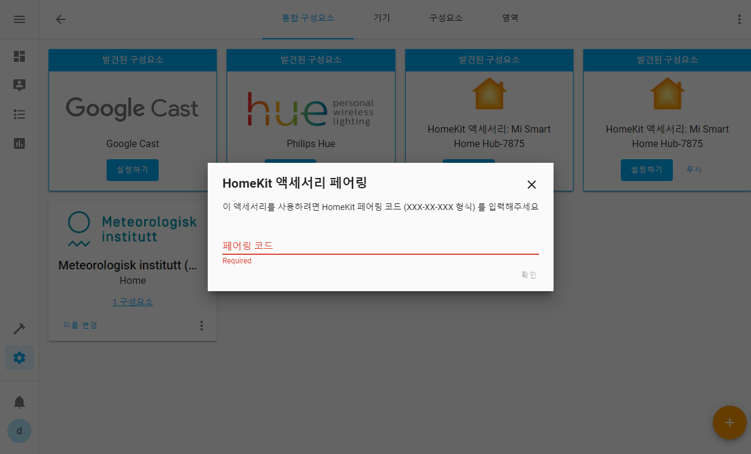Open Meteorologisk institutt card three-dot menu
The height and width of the screenshot is (454, 751).
click(x=202, y=326)
